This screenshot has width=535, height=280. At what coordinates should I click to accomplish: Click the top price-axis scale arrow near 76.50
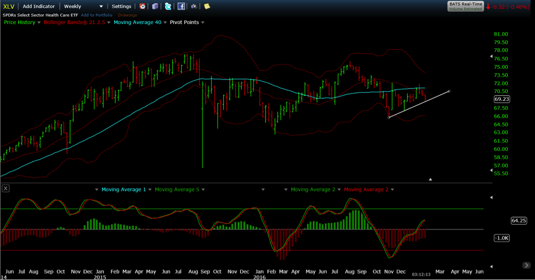[491, 56]
